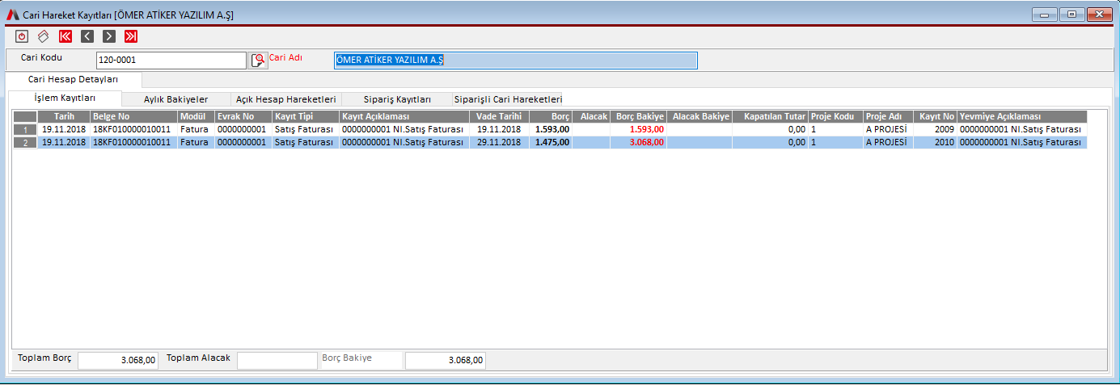Click the Toplam Borç total field

coord(118,361)
